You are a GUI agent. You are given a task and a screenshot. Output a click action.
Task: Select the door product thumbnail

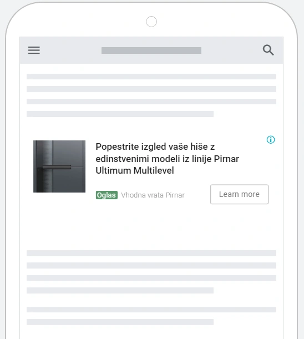(59, 166)
